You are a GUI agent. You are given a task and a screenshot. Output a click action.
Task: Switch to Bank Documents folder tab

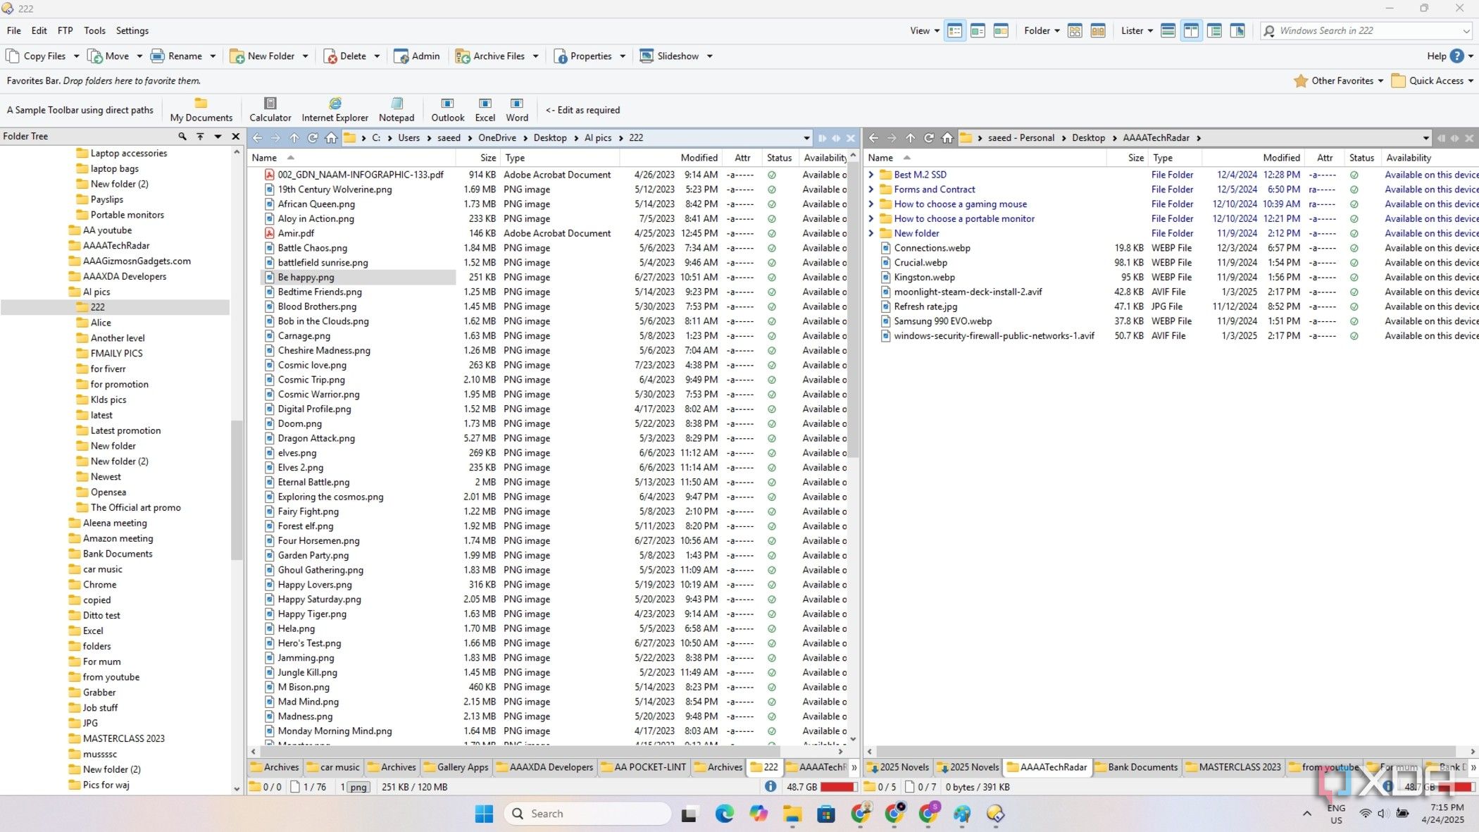coord(1135,767)
